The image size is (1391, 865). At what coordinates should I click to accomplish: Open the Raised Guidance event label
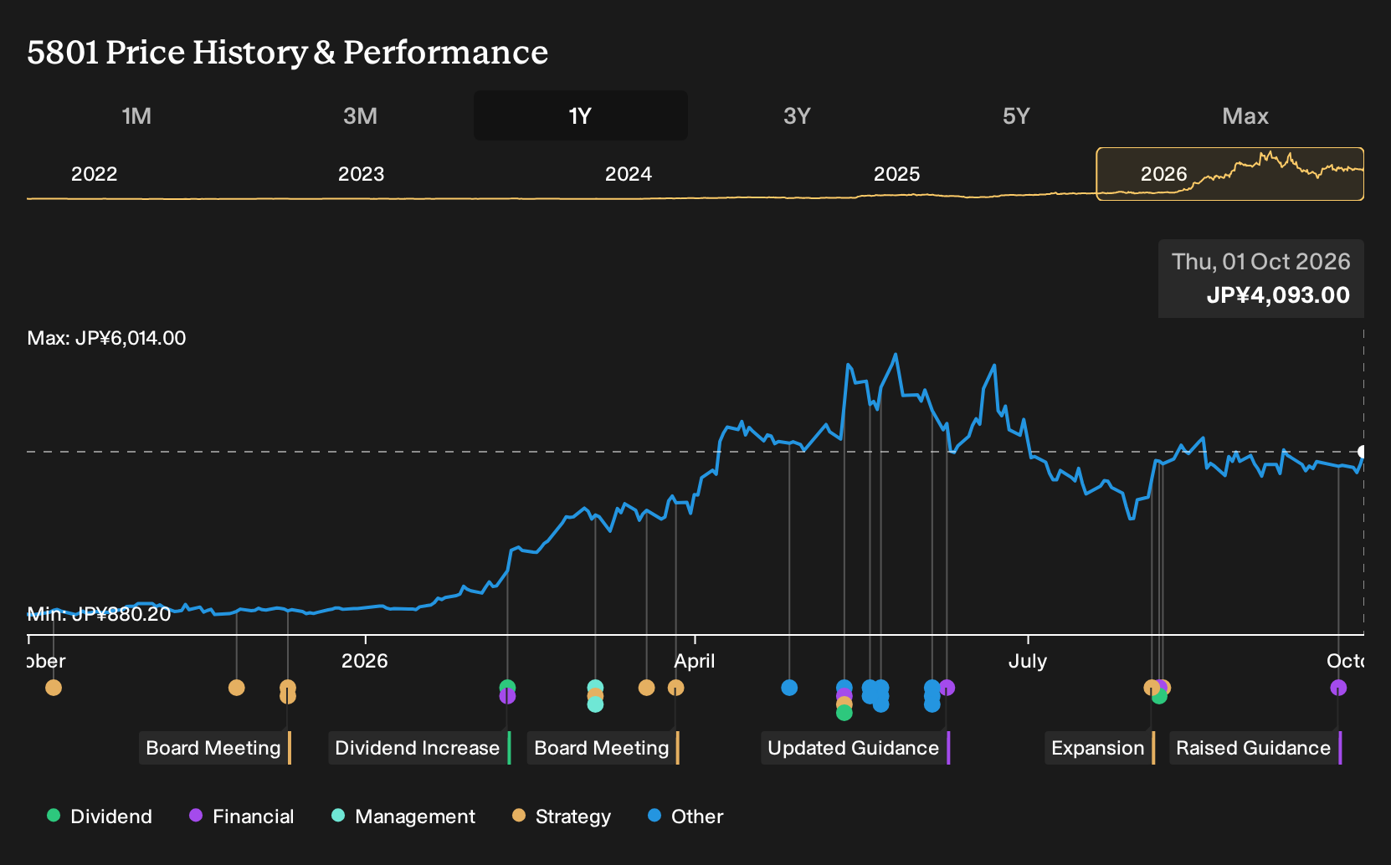pyautogui.click(x=1255, y=748)
